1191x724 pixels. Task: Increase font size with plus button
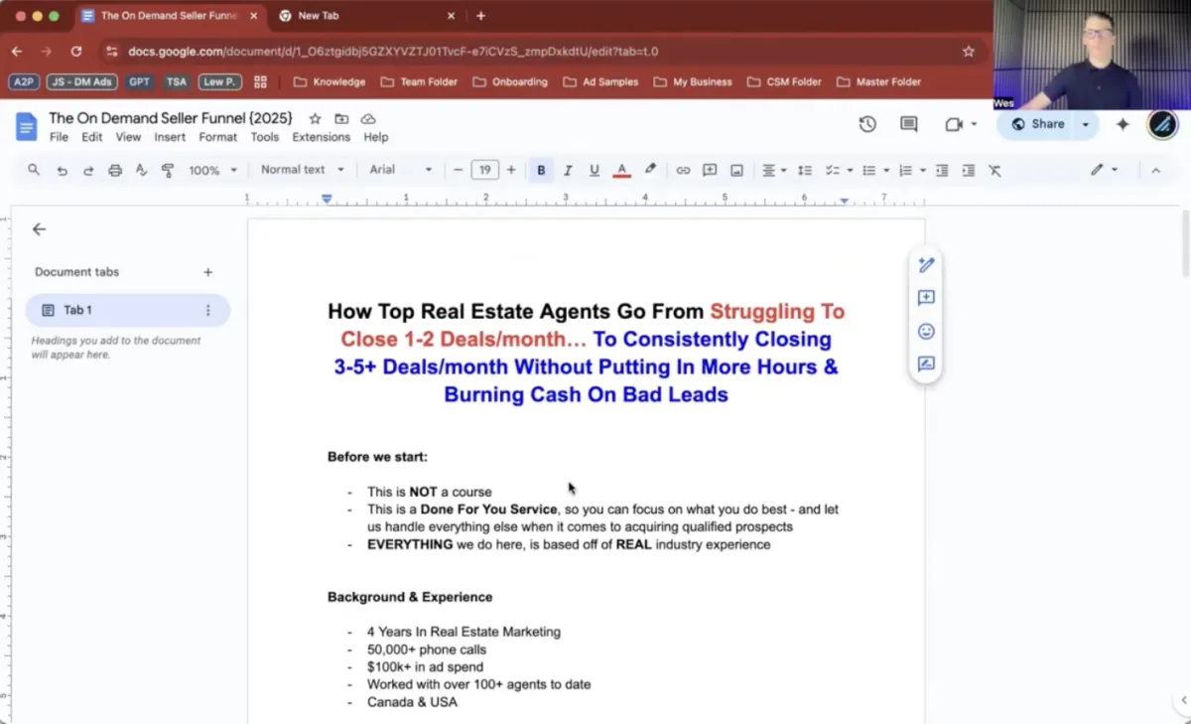coord(511,170)
